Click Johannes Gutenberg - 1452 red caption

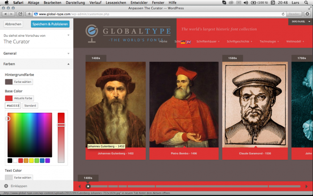115,153
